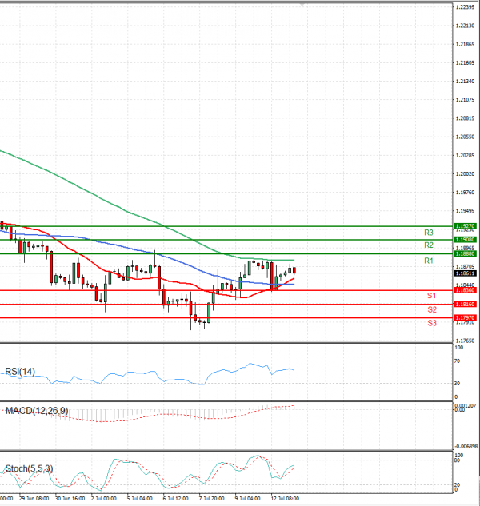The width and height of the screenshot is (480, 506).
Task: Click the 1.19495 price axis label
Action: (465, 211)
